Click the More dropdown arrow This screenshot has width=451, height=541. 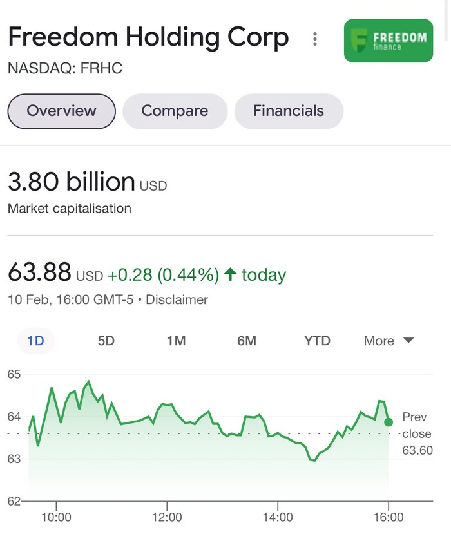[x=408, y=341]
